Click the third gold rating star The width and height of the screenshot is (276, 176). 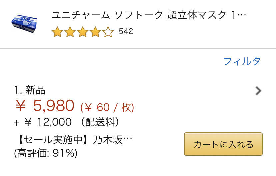(83, 32)
